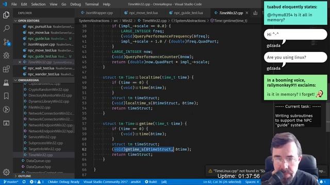Open the Terminal menu
Image resolution: width=330 pixels, height=185 pixels.
click(x=92, y=4)
